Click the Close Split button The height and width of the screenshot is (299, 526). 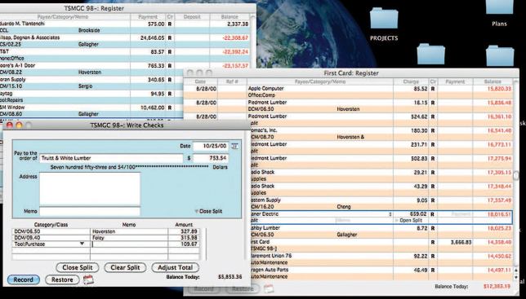77,267
